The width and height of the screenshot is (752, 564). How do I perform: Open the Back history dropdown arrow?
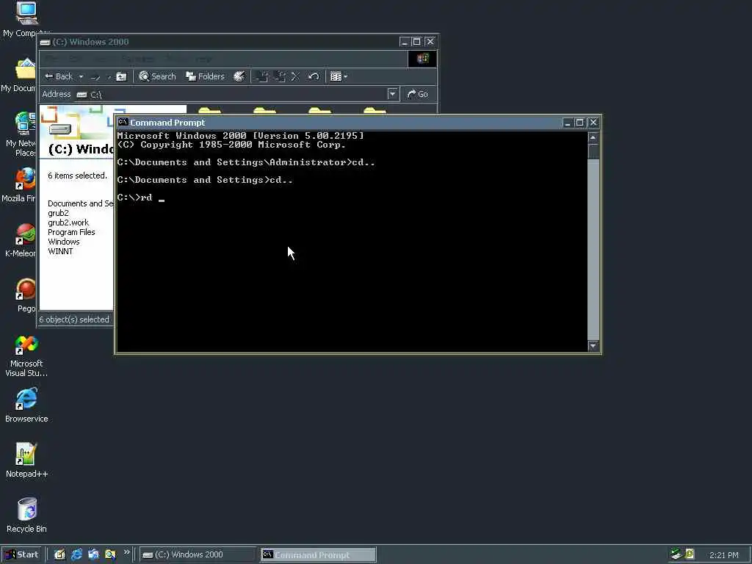pyautogui.click(x=81, y=76)
